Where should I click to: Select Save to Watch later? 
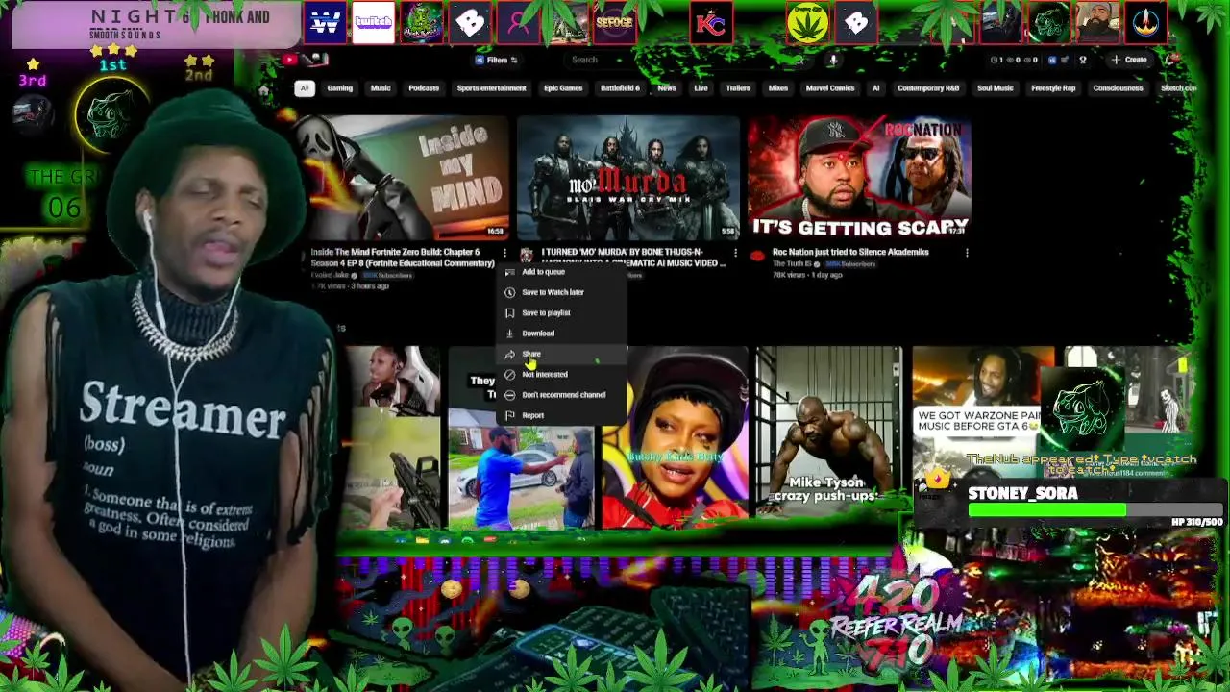point(562,292)
